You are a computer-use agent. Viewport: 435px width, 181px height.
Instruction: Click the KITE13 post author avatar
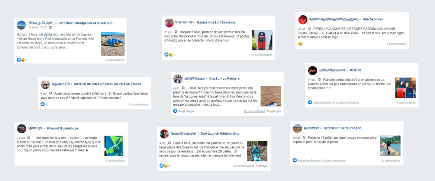pos(312,70)
